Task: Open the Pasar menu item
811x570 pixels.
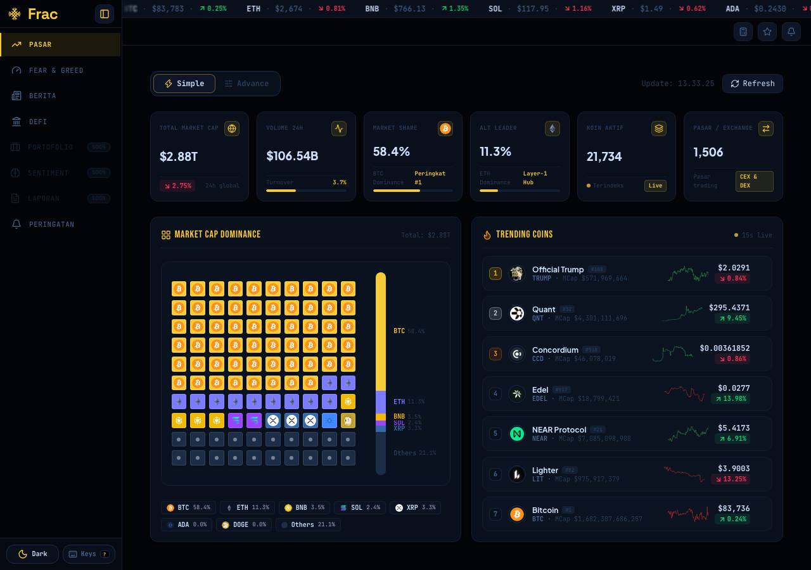Action: pyautogui.click(x=60, y=44)
